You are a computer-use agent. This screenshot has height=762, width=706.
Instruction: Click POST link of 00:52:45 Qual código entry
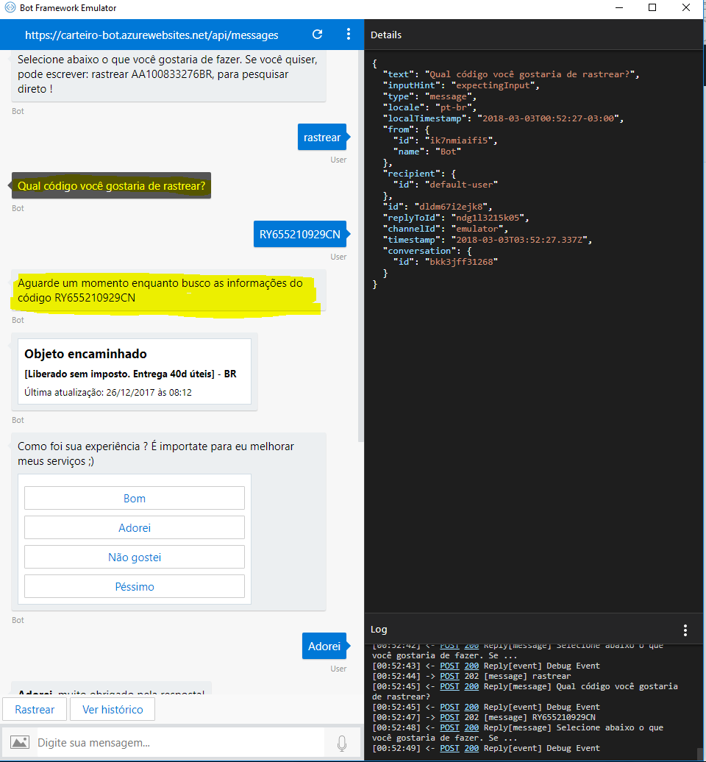449,686
